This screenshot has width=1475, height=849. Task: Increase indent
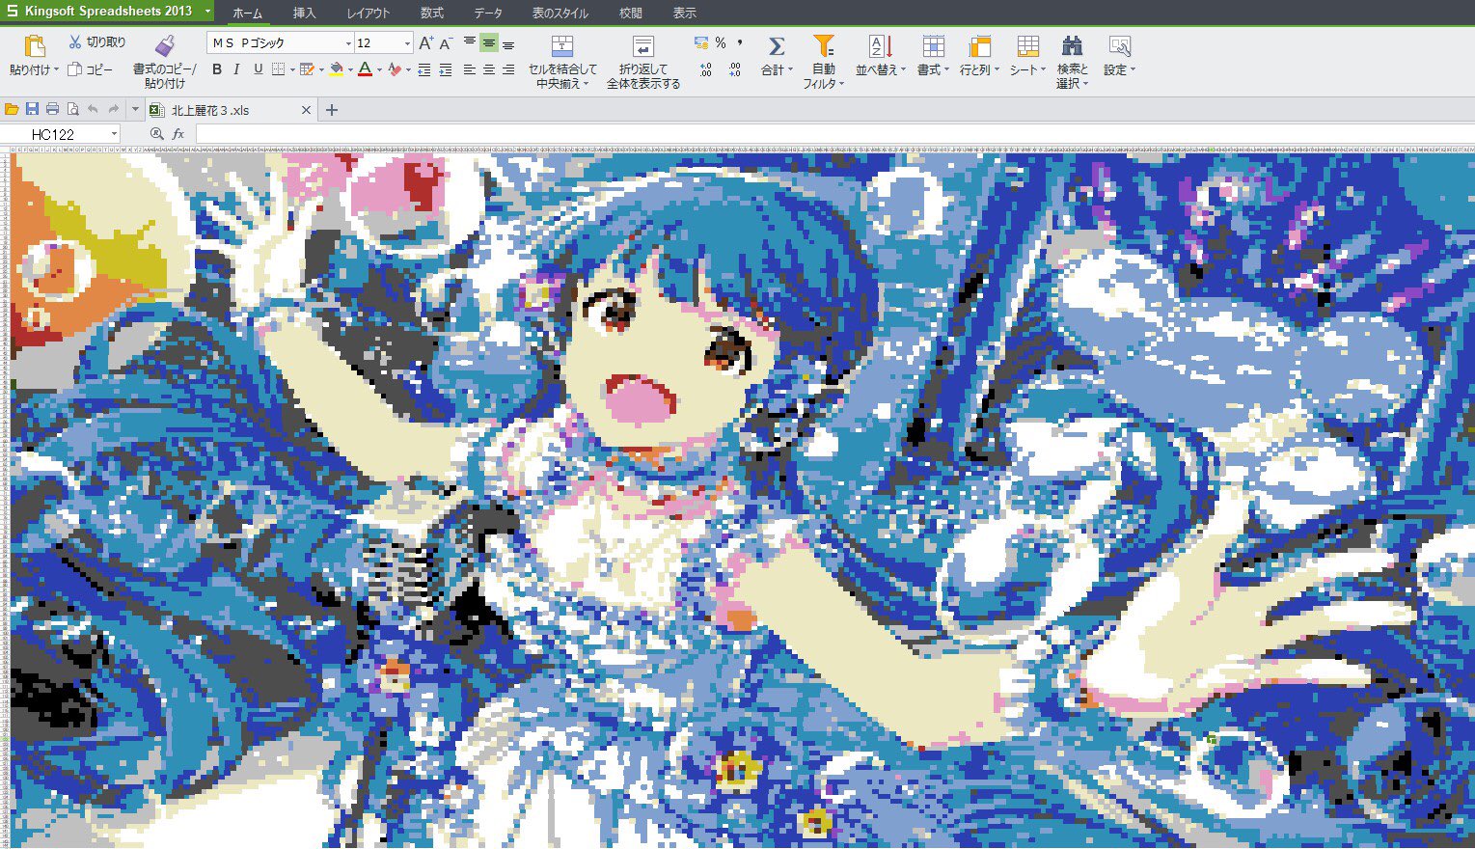tap(445, 69)
